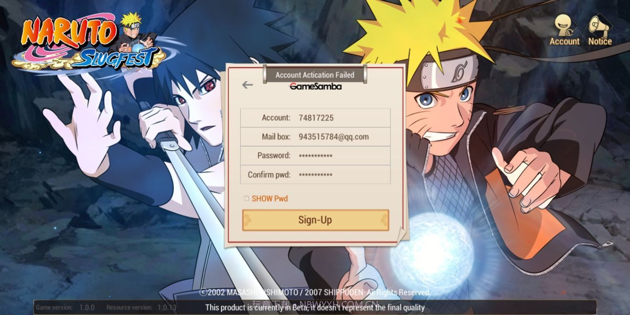Click the Account Actication Failed banner
Image resolution: width=630 pixels, height=315 pixels.
coord(315,75)
